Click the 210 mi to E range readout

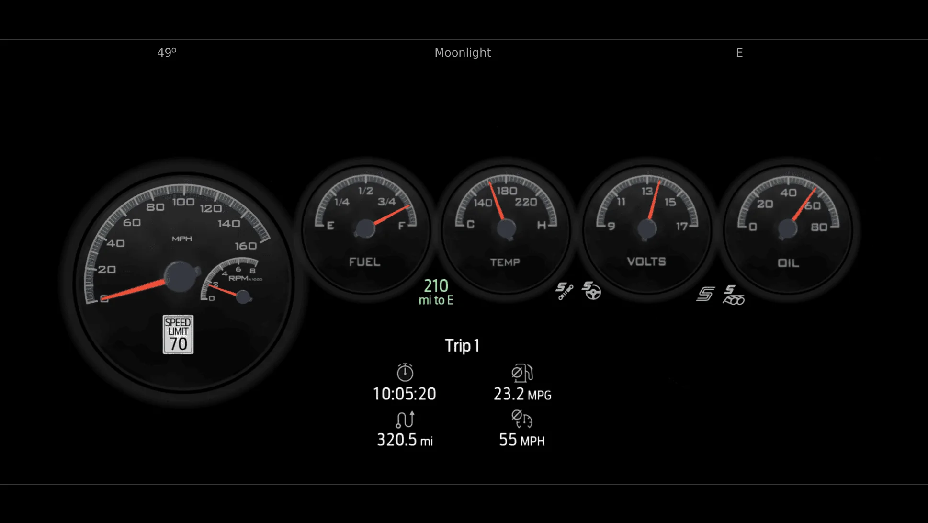436,292
